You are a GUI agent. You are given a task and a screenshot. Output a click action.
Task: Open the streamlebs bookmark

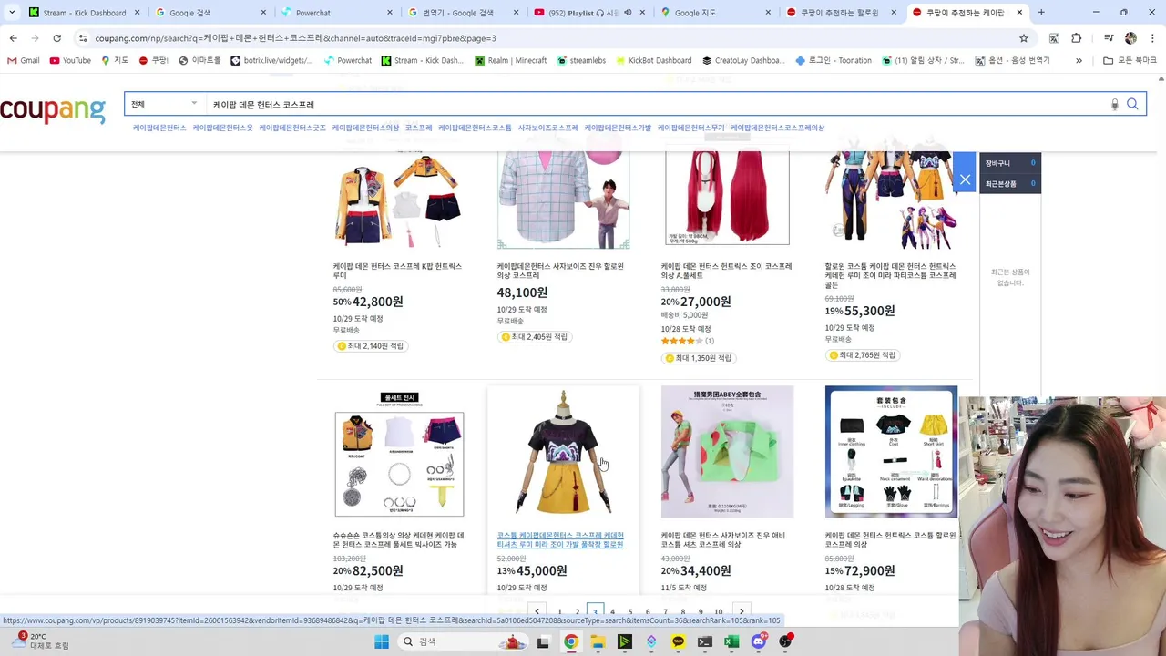(580, 60)
